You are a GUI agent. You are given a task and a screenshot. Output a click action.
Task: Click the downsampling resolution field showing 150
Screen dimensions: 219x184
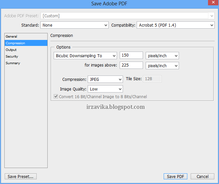point(131,55)
